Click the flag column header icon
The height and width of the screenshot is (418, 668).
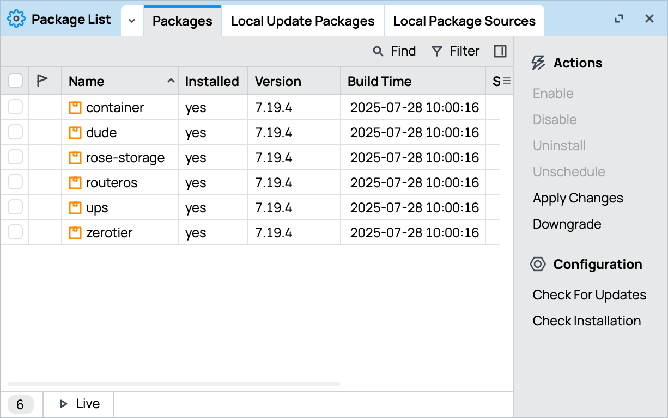point(42,81)
